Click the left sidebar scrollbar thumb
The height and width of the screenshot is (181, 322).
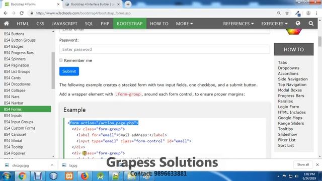point(53,70)
